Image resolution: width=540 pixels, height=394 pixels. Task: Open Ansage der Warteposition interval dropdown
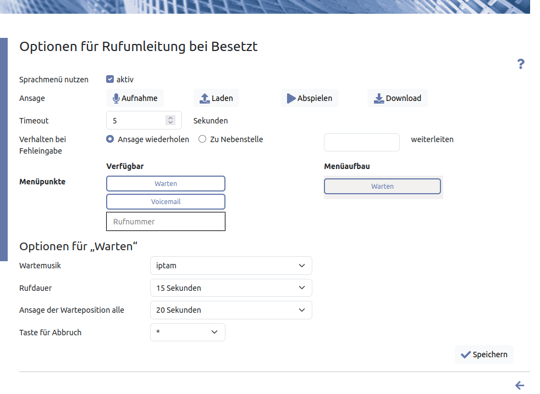(x=231, y=310)
